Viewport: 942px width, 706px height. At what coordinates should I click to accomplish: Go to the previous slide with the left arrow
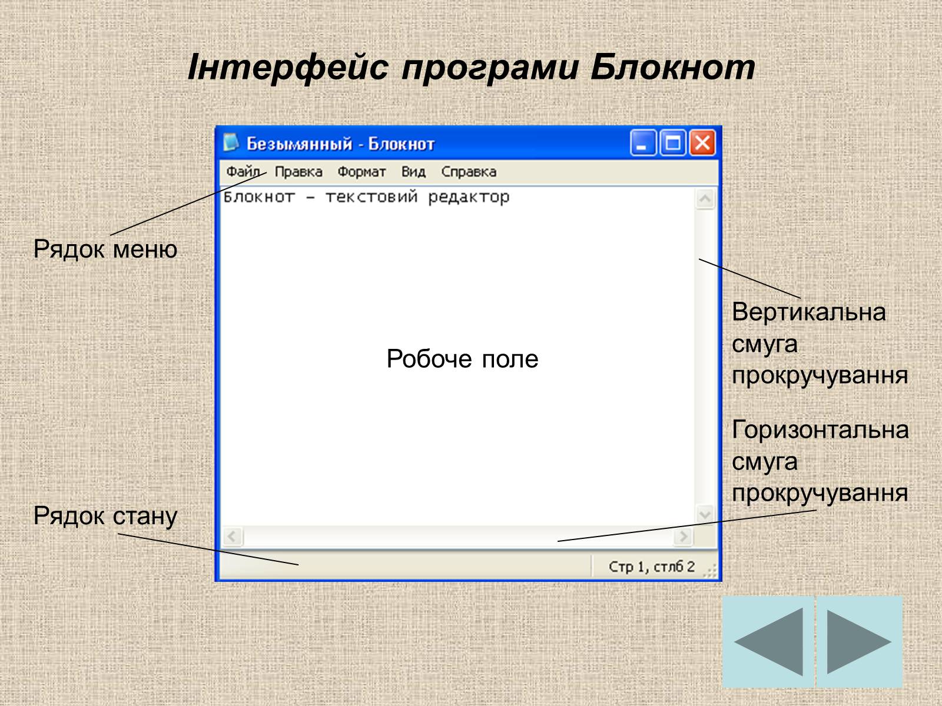click(768, 642)
